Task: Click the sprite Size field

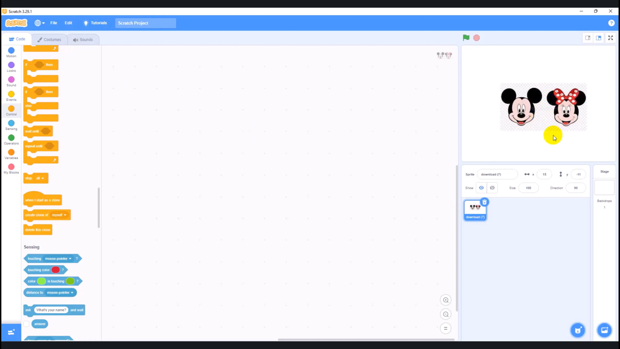Action: (528, 188)
